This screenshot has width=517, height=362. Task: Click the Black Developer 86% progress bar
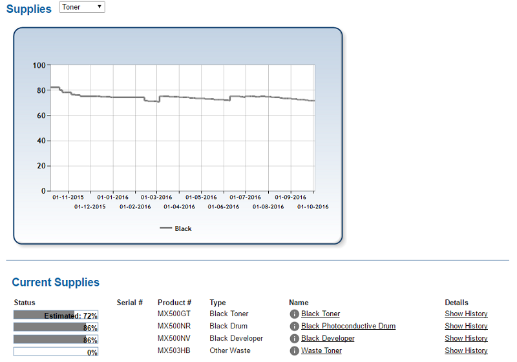[56, 339]
